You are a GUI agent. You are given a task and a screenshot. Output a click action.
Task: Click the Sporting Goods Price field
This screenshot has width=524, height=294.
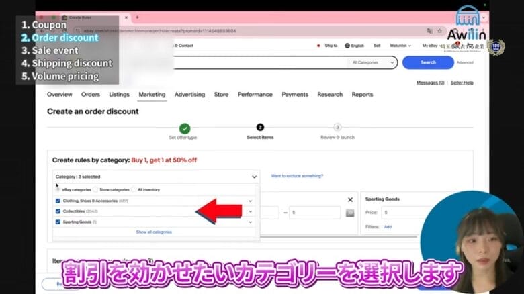tap(402, 213)
